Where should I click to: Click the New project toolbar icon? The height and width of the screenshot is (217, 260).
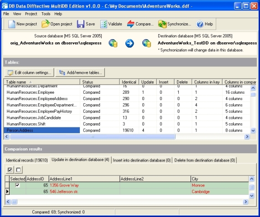(11, 24)
